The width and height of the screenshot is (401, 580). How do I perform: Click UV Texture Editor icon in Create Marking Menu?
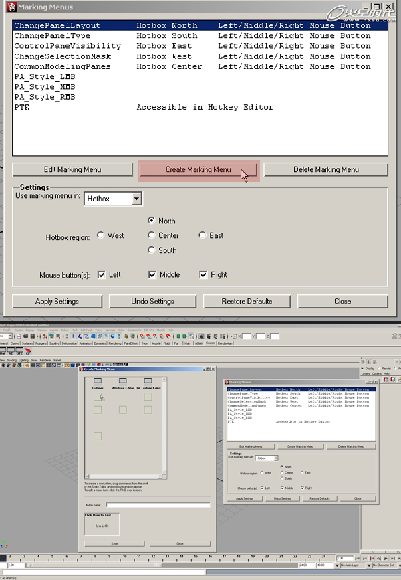coord(148,381)
